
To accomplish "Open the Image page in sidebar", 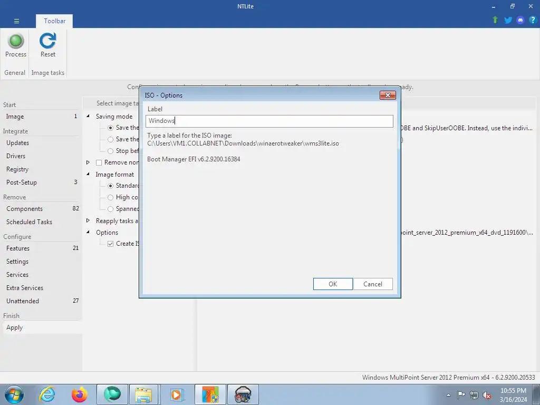I will 41,117.
